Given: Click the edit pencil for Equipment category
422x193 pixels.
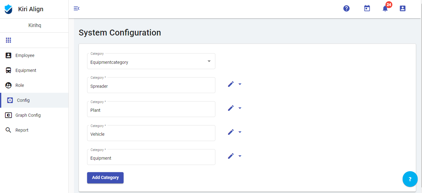Looking at the screenshot, I should click(x=231, y=156).
